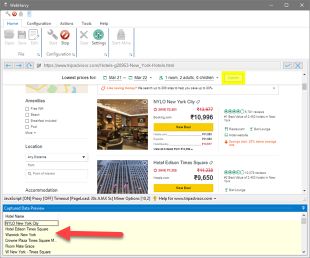The height and width of the screenshot is (258, 310).
Task: Check the Pool amenity checkbox
Action: [x=27, y=126]
